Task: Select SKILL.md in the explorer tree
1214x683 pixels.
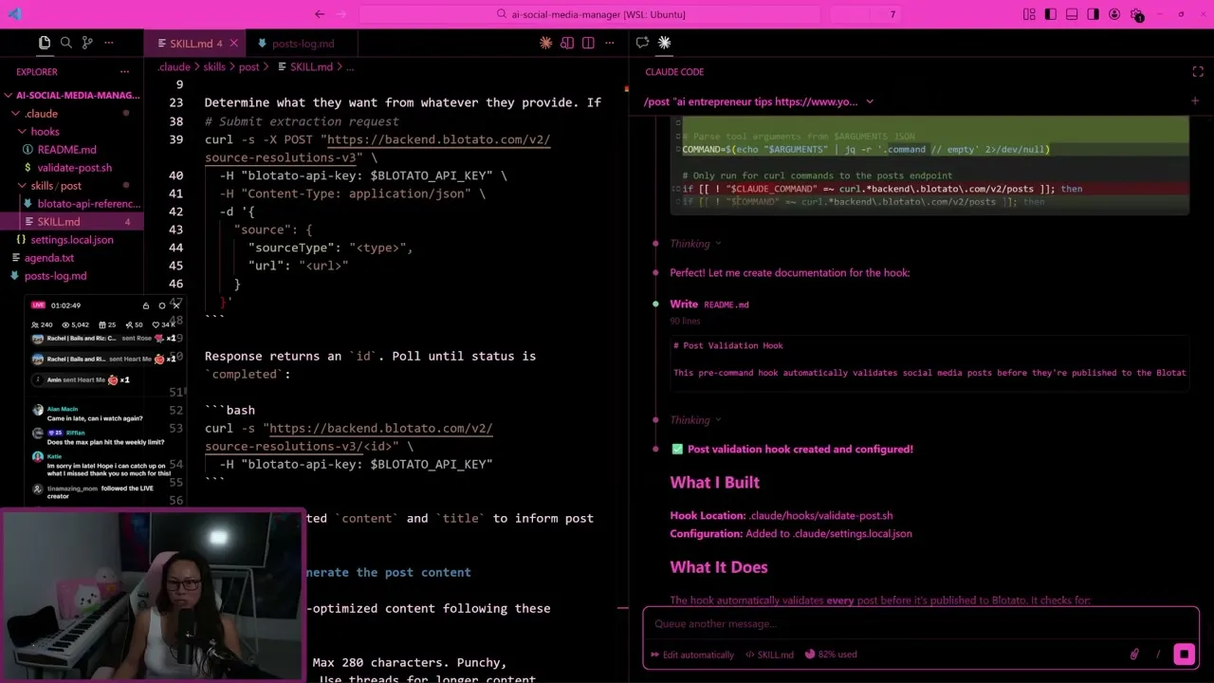Action: 71,221
